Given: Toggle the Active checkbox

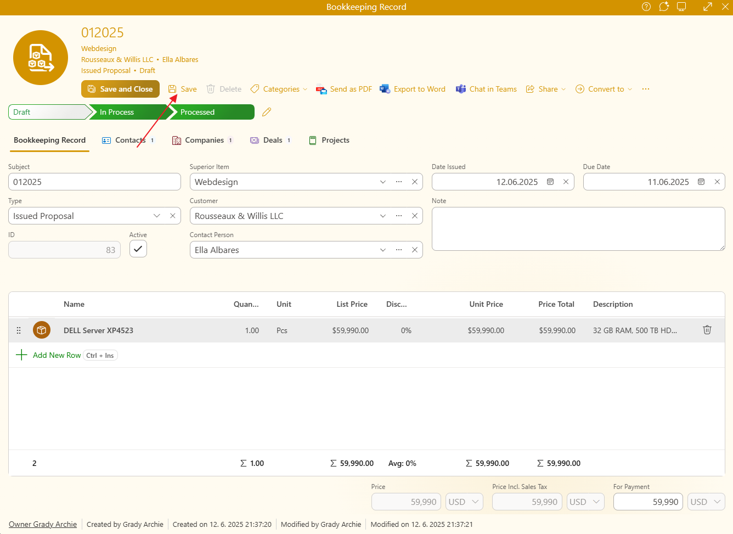Looking at the screenshot, I should coord(138,249).
